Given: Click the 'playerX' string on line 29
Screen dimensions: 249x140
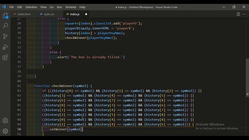Looking at the screenshot, I should click(124, 28).
